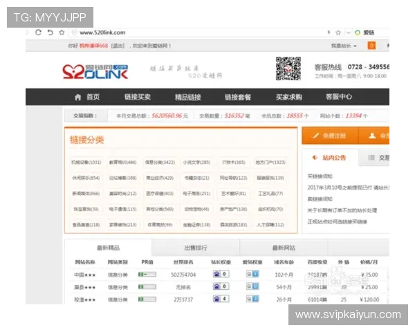Click the speaker icon beside 站内公告
This screenshot has width=415, height=332.
pos(315,158)
